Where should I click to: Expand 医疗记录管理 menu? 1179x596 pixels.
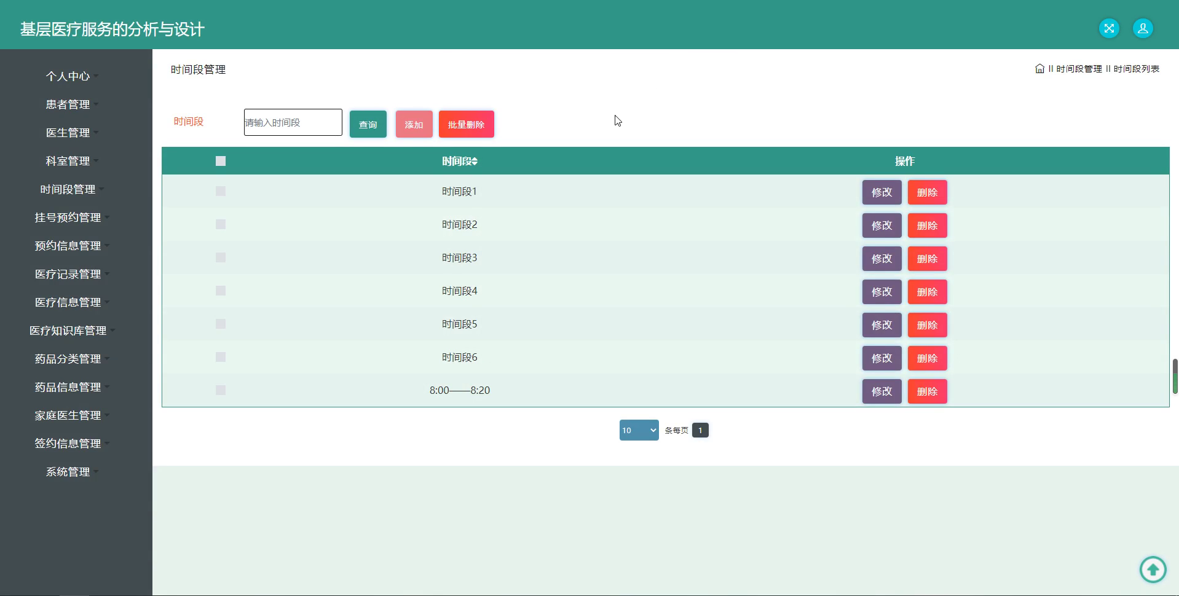pos(72,274)
